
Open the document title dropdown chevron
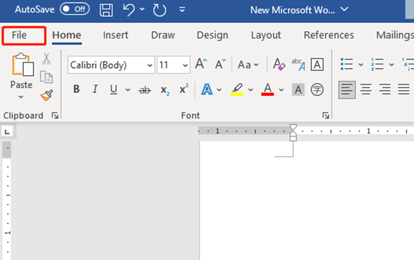pos(344,10)
